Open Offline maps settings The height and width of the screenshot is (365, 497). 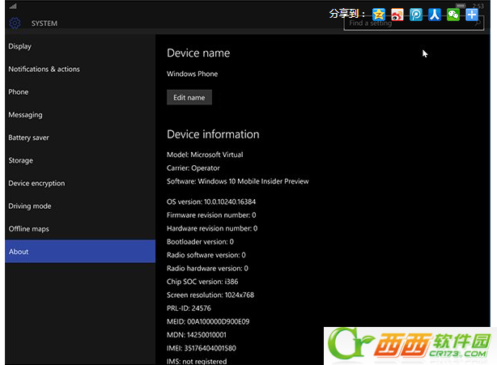80,229
